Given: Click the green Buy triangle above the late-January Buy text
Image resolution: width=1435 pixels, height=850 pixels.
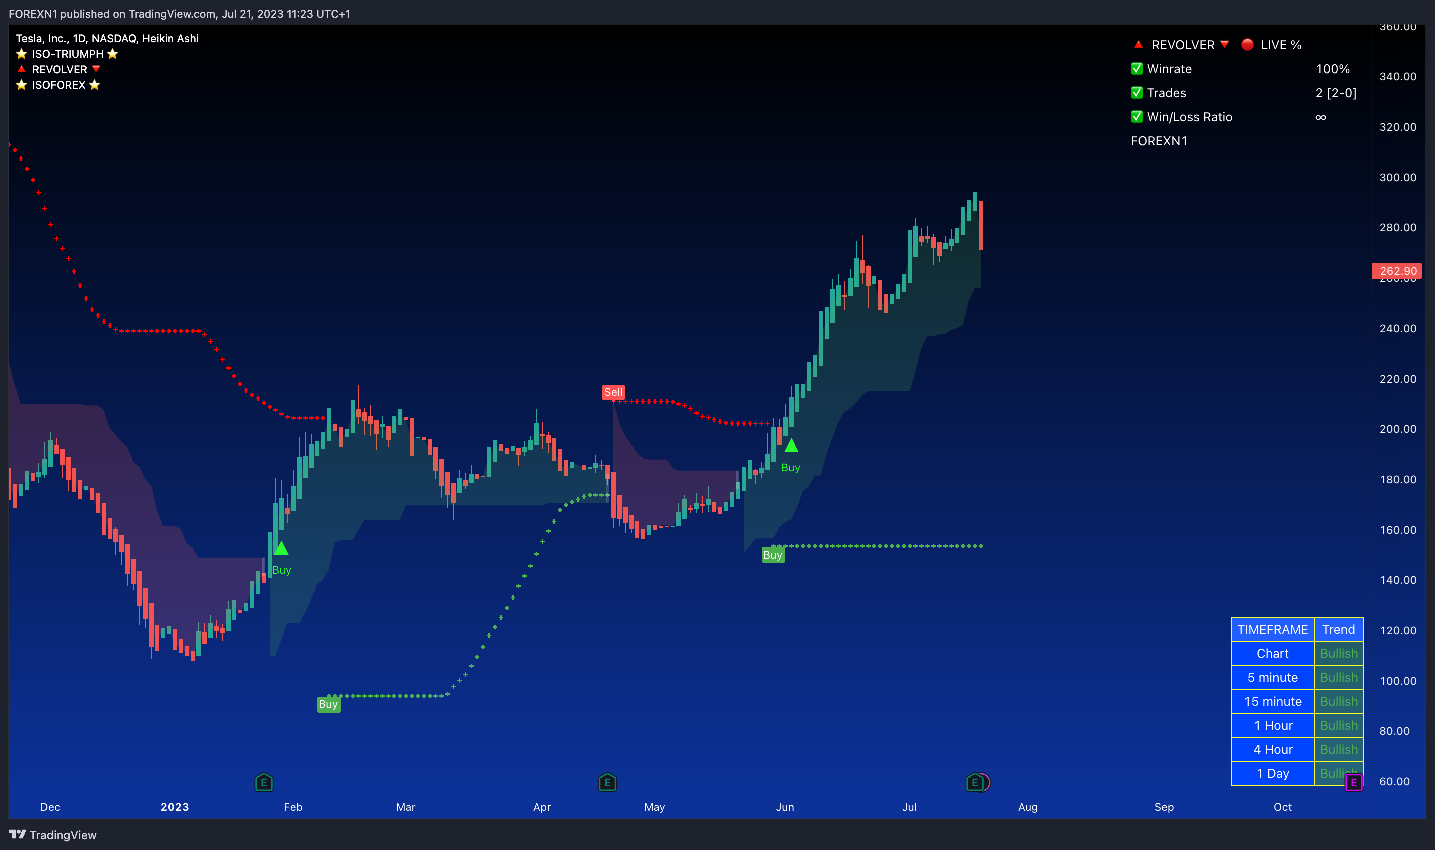Looking at the screenshot, I should point(281,548).
